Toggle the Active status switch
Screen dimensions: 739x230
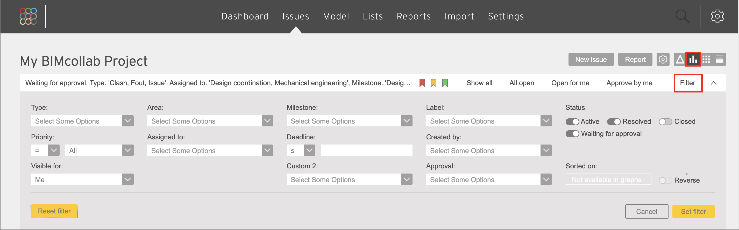click(572, 121)
